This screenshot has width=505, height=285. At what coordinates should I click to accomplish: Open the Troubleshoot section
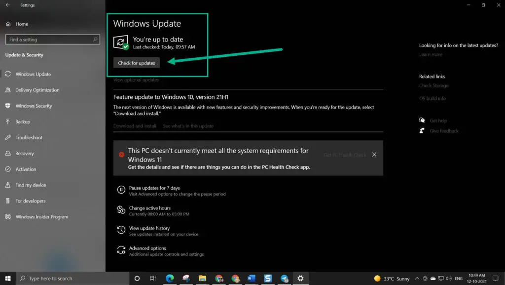tap(29, 137)
